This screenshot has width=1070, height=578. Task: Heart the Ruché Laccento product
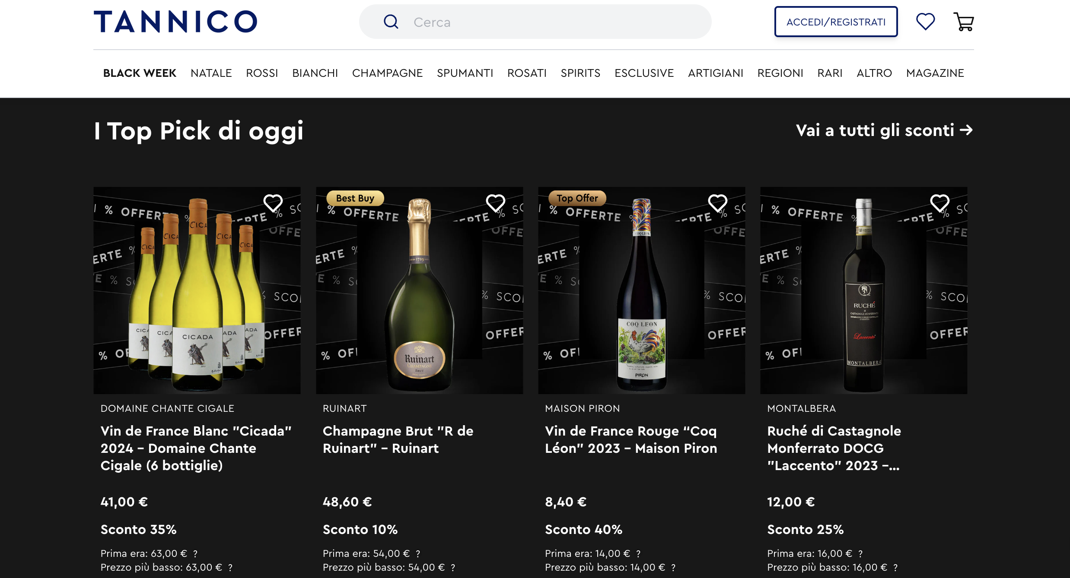click(939, 203)
